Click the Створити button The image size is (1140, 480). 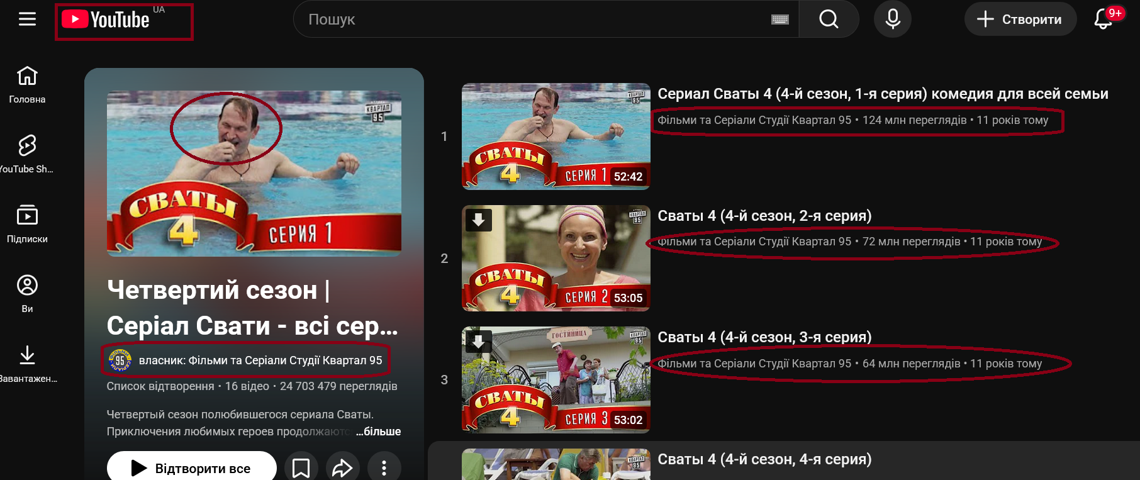click(x=1020, y=20)
